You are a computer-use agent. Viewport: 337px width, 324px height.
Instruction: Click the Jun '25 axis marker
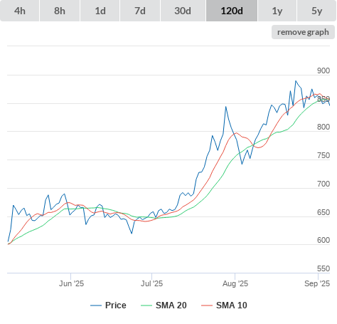(71, 283)
